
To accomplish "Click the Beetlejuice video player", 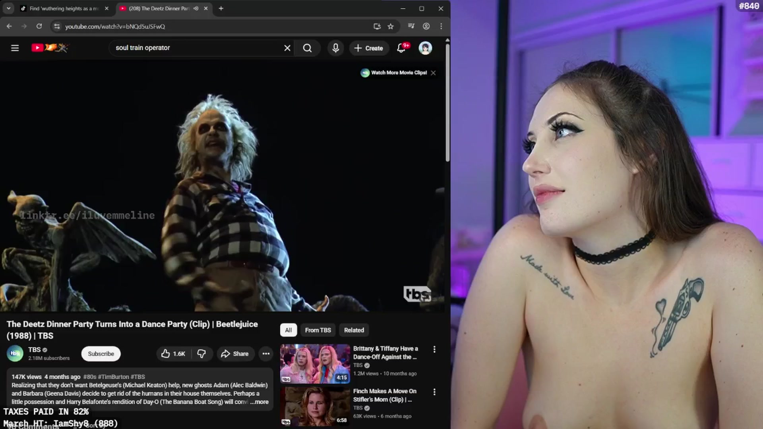I will pos(223,186).
